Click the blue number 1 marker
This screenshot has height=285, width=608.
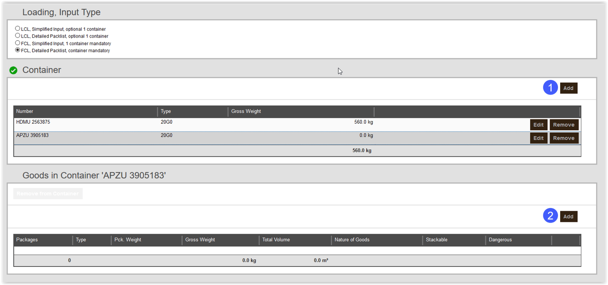click(550, 88)
